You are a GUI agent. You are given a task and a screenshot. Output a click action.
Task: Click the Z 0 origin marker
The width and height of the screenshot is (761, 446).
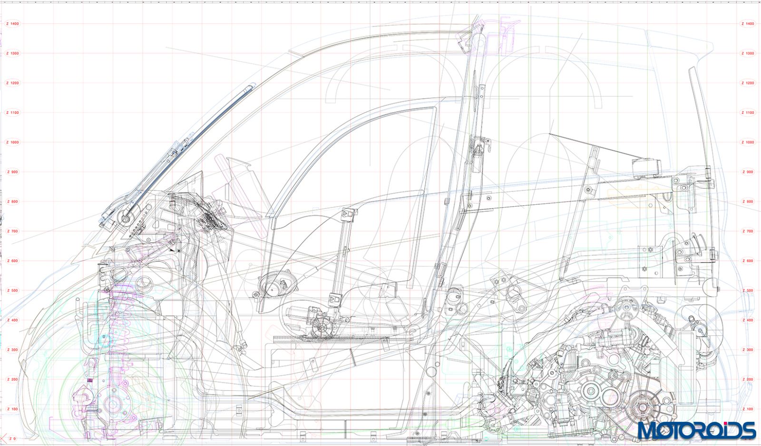[12, 438]
